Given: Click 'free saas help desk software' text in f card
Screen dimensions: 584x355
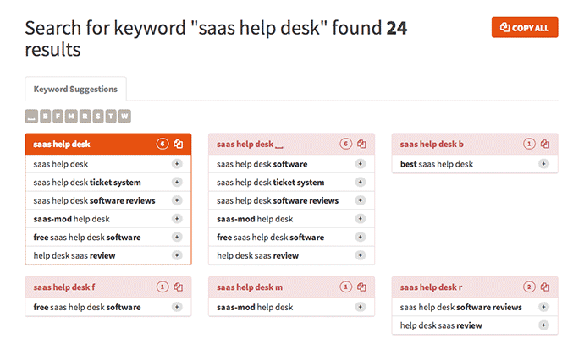Looking at the screenshot, I should point(87,307).
